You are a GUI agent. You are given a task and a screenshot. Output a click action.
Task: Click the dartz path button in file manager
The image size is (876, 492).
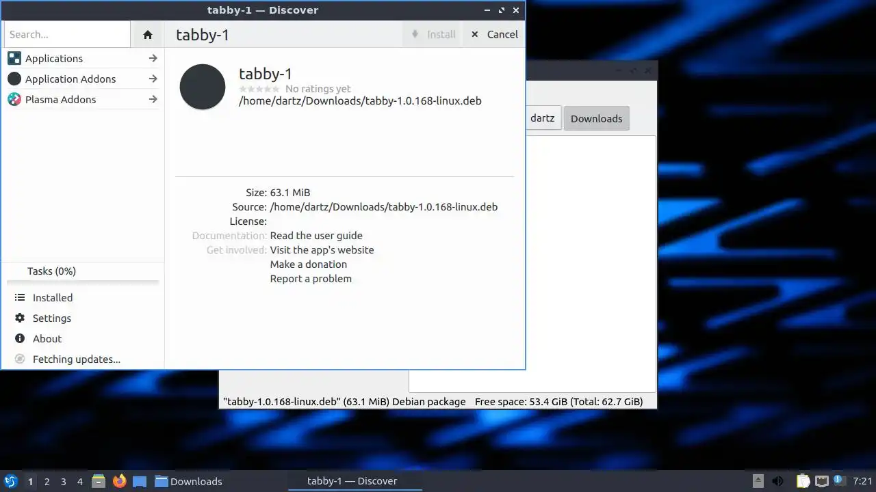point(542,118)
